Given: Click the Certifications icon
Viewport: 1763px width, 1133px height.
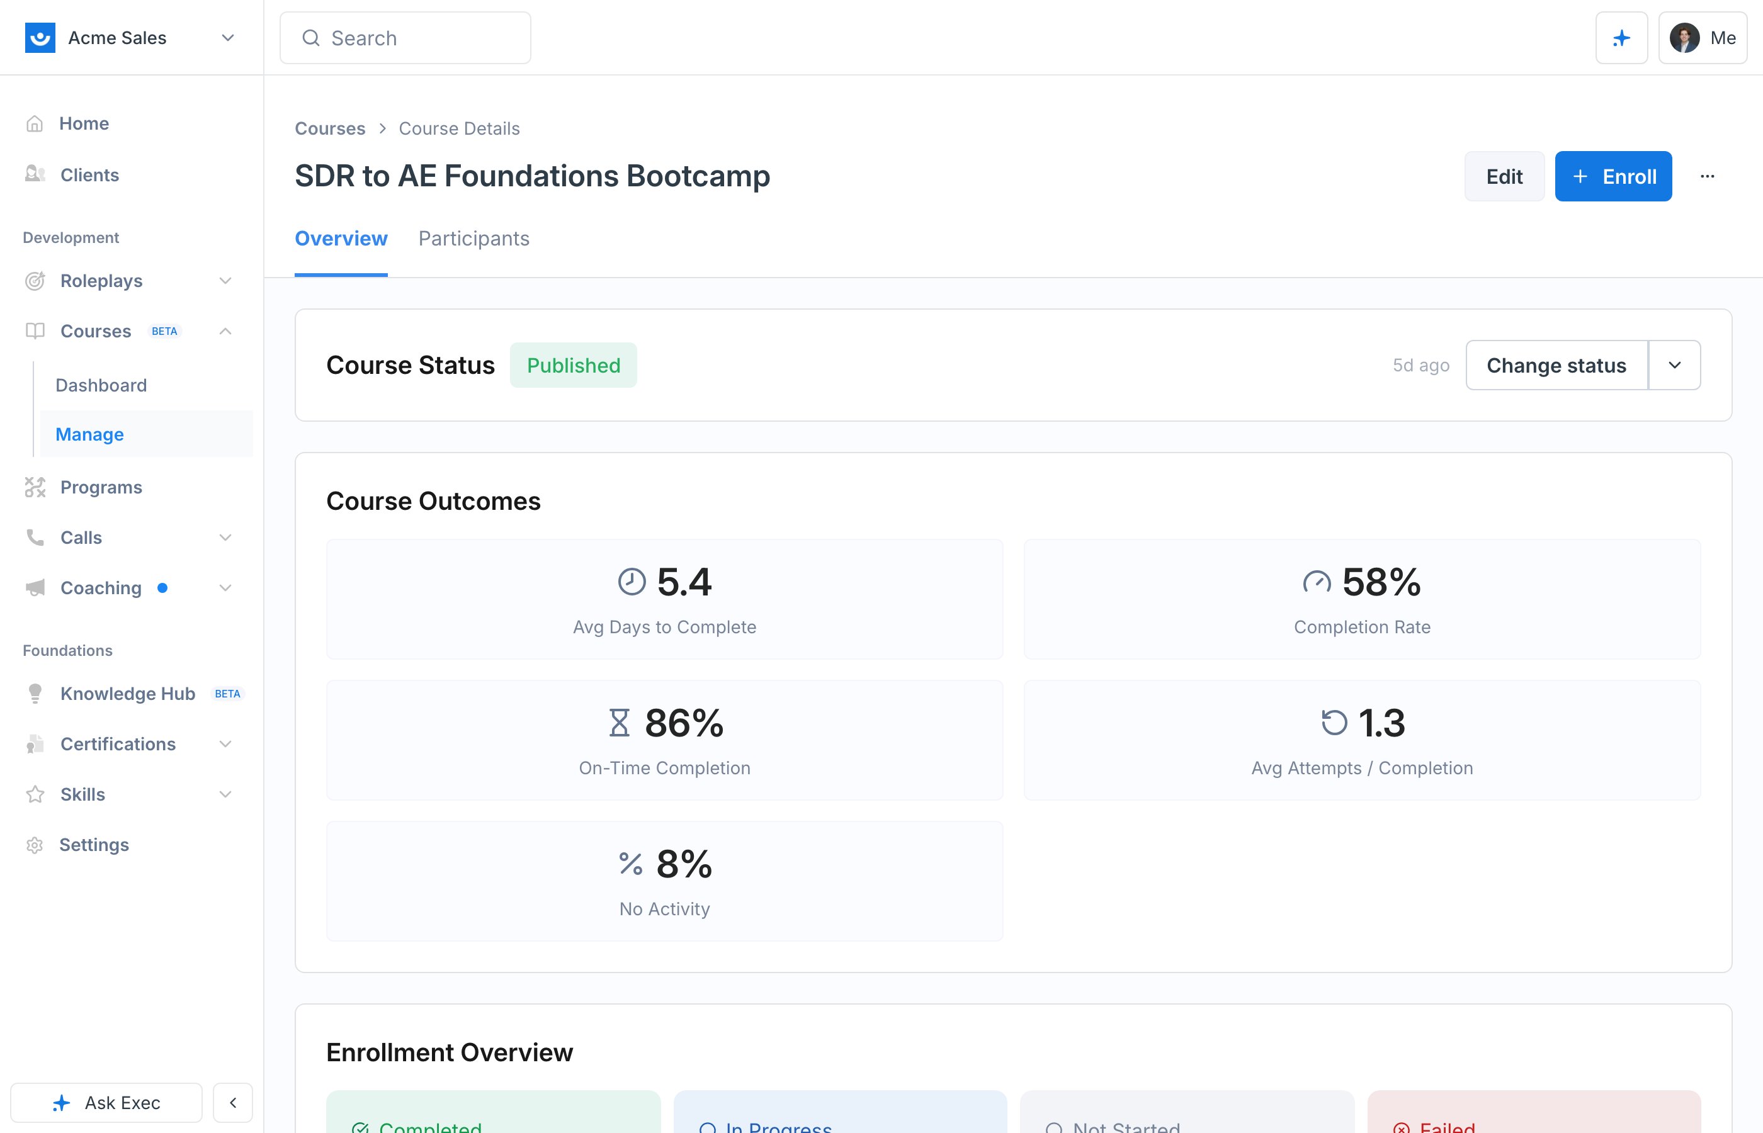Looking at the screenshot, I should tap(35, 744).
